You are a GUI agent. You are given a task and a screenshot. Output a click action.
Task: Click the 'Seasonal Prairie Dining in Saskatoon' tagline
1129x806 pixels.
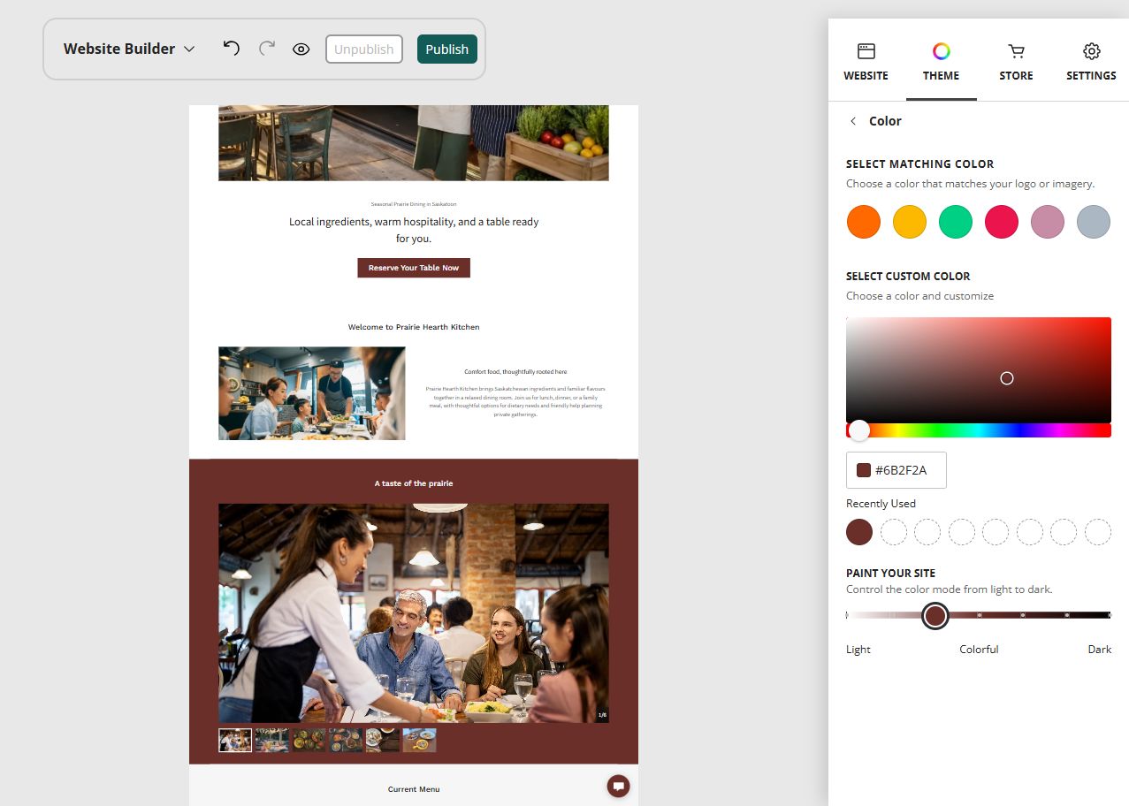tap(414, 204)
